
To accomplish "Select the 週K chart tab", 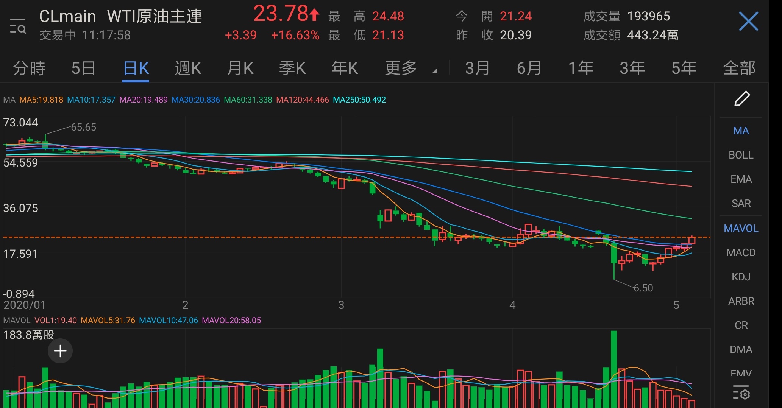I will point(188,69).
